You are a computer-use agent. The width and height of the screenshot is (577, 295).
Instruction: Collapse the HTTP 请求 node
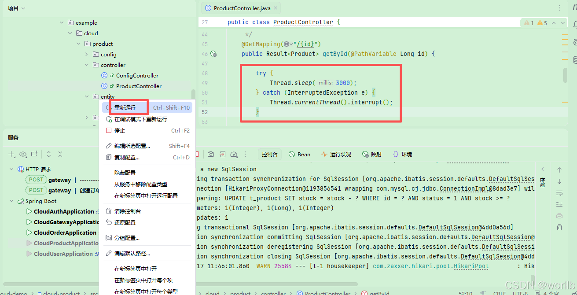pos(11,169)
